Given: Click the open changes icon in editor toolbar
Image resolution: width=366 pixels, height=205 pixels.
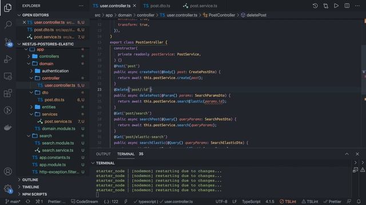Looking at the screenshot, I should click(326, 6).
